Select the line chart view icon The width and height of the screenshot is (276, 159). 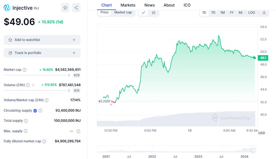tap(144, 12)
